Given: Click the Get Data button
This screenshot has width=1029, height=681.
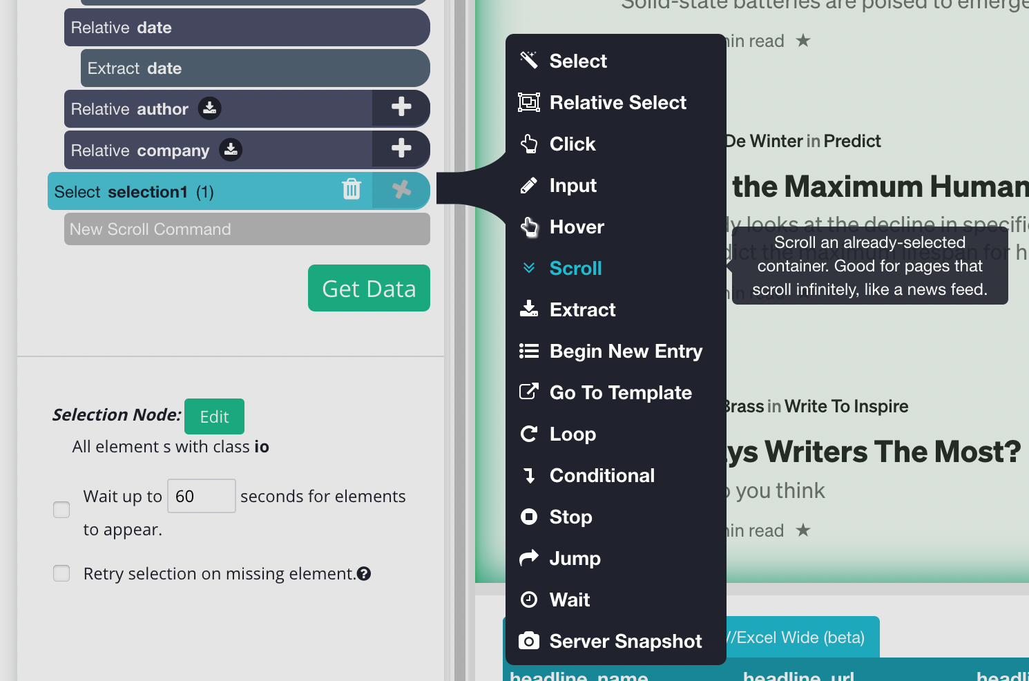Looking at the screenshot, I should pos(369,288).
